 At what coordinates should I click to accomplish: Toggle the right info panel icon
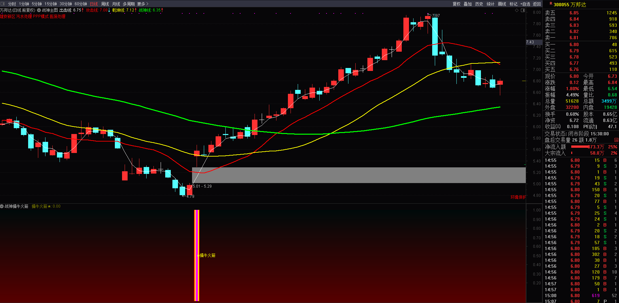coord(523,10)
